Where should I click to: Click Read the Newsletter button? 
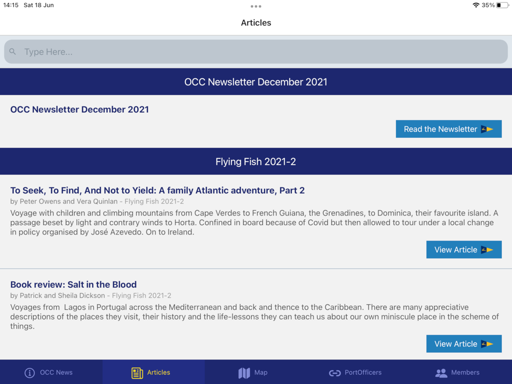[449, 129]
